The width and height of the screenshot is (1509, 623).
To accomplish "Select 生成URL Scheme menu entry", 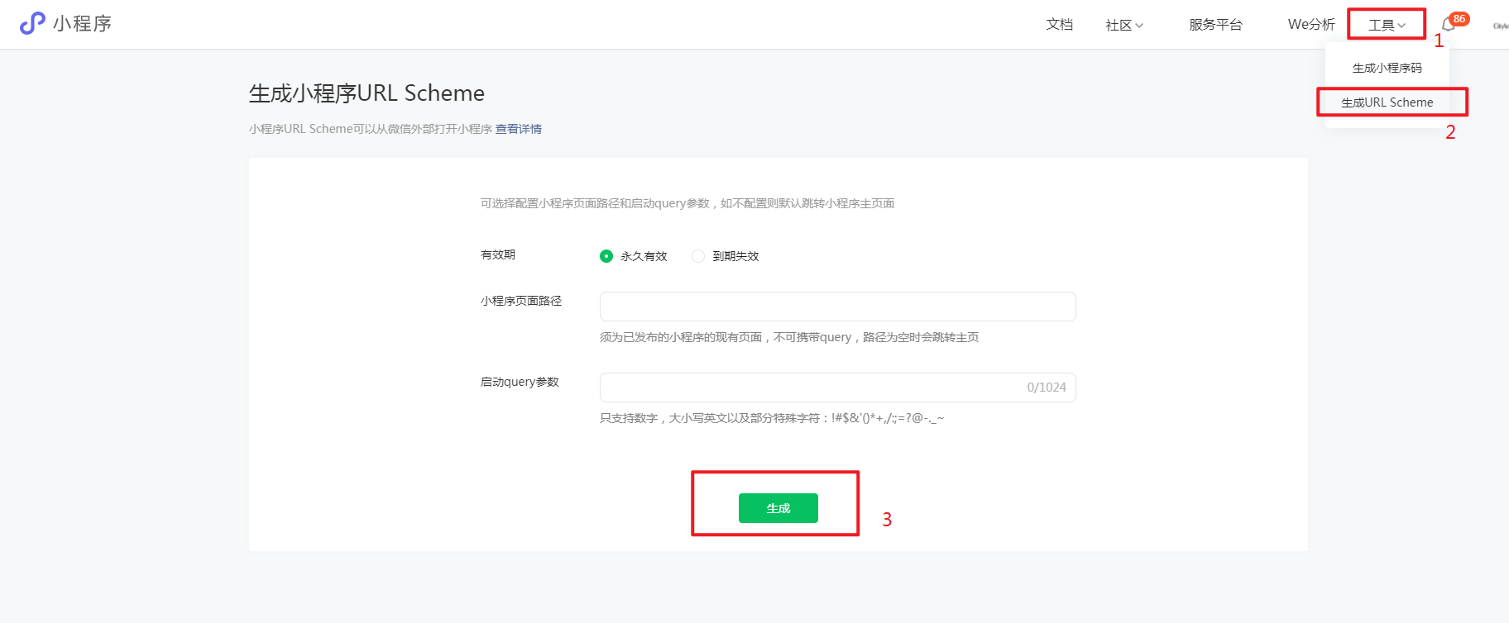I will [x=1387, y=102].
